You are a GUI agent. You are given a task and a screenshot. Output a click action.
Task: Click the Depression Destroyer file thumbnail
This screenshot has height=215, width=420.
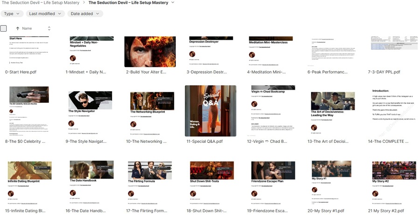pos(210,51)
